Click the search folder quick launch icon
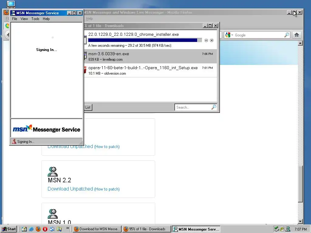The image size is (311, 233). click(x=59, y=229)
